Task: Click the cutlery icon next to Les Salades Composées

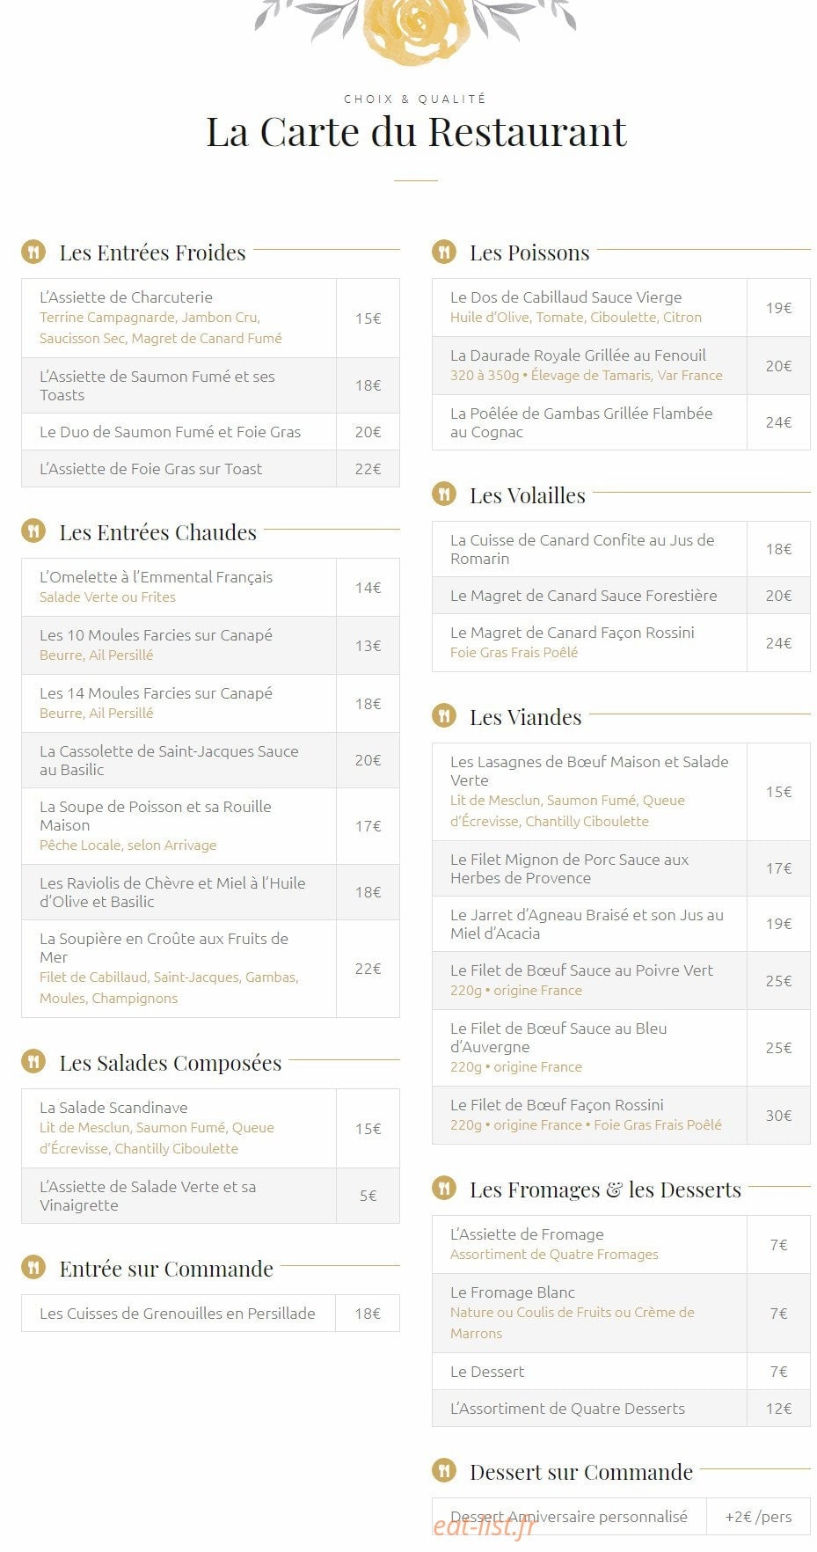Action: pyautogui.click(x=33, y=1062)
